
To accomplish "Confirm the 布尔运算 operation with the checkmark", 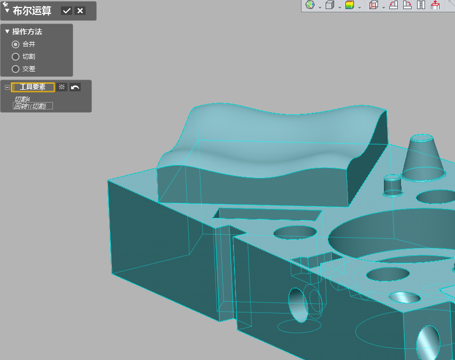I will point(67,11).
